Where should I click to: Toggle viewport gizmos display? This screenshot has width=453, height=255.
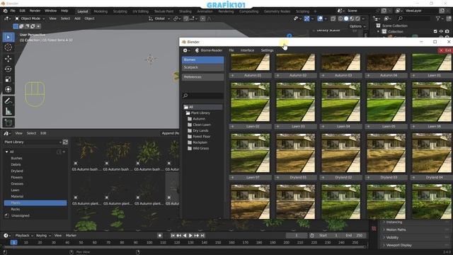point(306,18)
